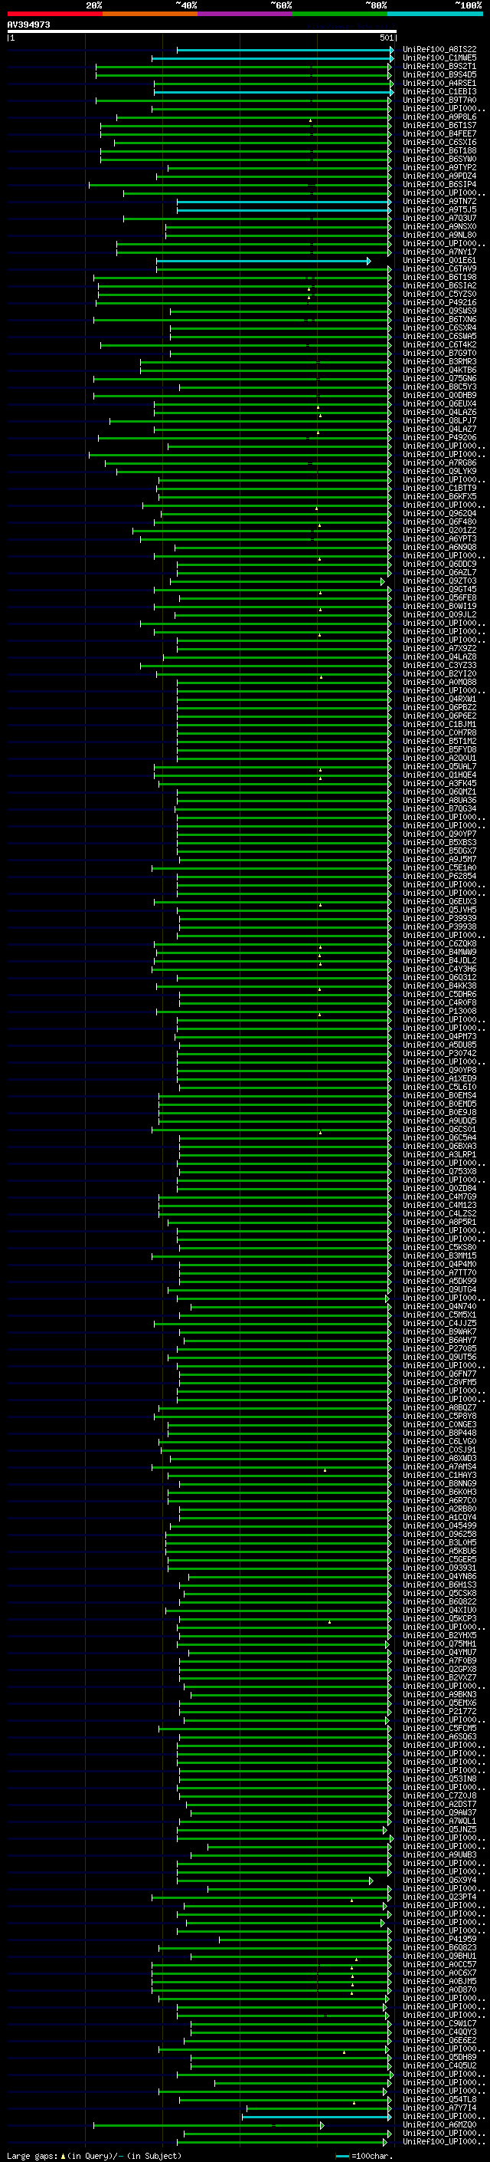
Task: Open the UniRef100_A7RG86 entry
Action: pyautogui.click(x=439, y=462)
